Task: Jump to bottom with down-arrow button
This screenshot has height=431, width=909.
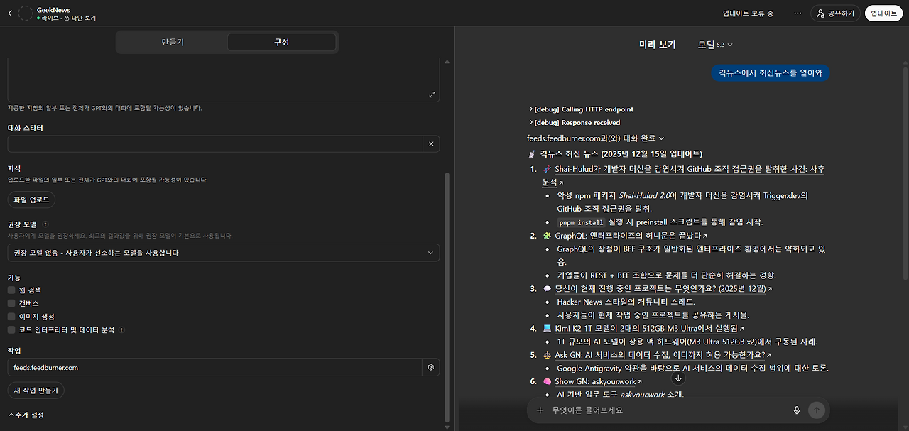Action: coord(678,378)
